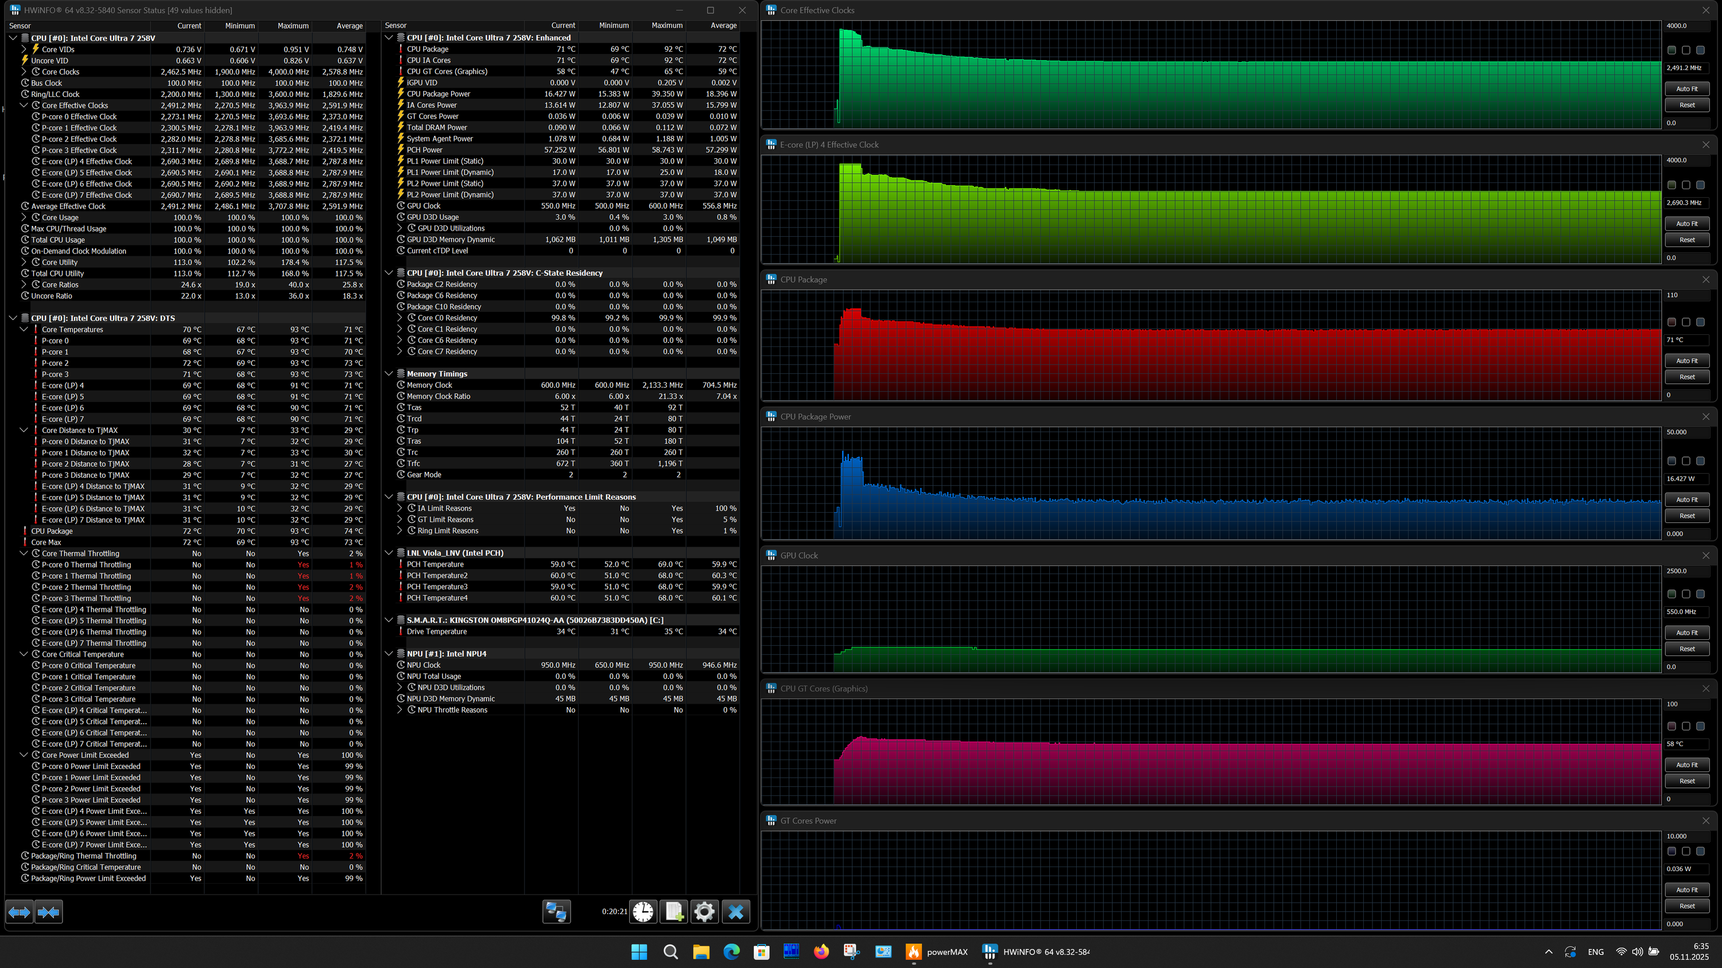Open sensor settings via gear icon
This screenshot has height=968, width=1722.
704,912
